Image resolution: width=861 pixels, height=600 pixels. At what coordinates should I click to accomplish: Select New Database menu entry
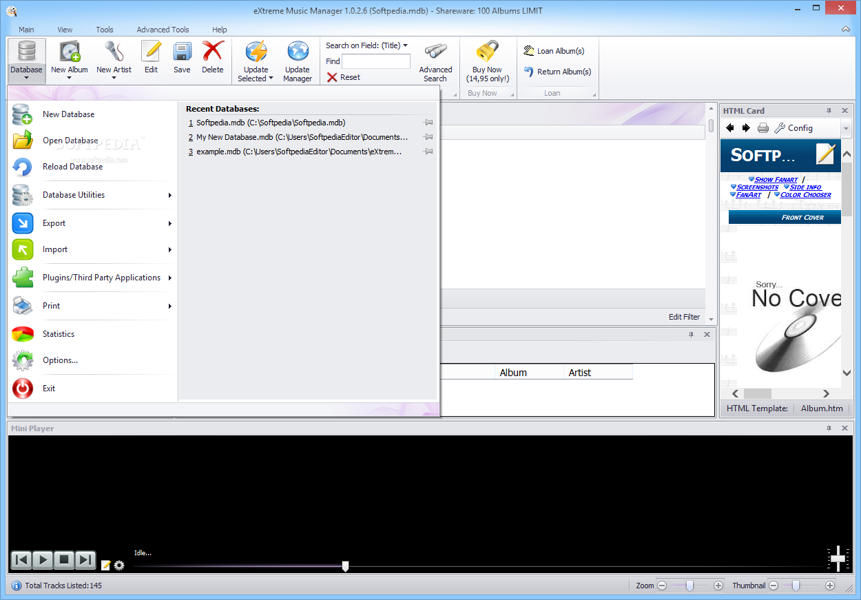(x=92, y=114)
